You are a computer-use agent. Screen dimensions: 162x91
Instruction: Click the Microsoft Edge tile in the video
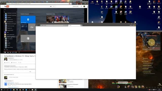(x=28, y=19)
